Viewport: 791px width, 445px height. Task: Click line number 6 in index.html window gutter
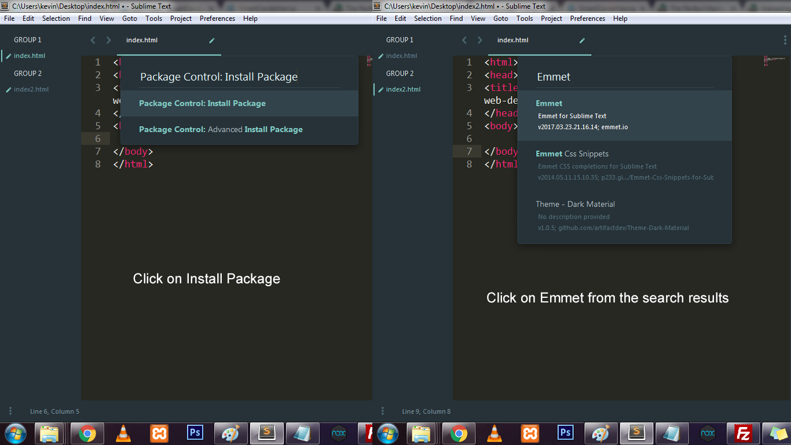click(x=98, y=138)
